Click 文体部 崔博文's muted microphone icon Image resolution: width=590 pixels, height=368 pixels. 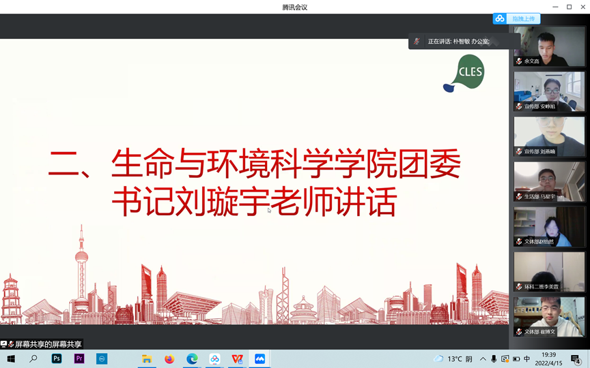[519, 332]
